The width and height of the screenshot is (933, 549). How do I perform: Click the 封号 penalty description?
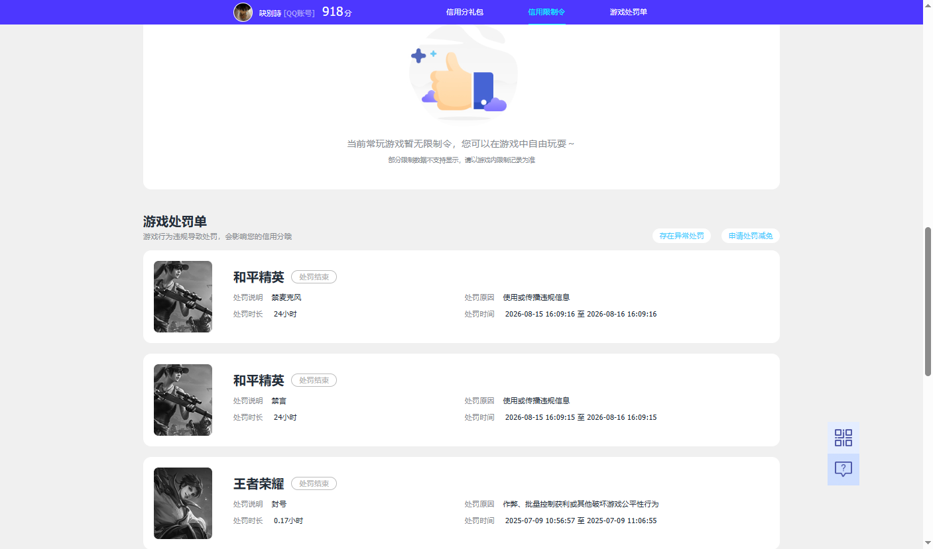click(x=279, y=504)
